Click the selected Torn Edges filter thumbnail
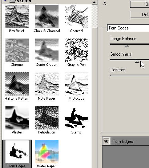The image size is (149, 168). [17, 152]
